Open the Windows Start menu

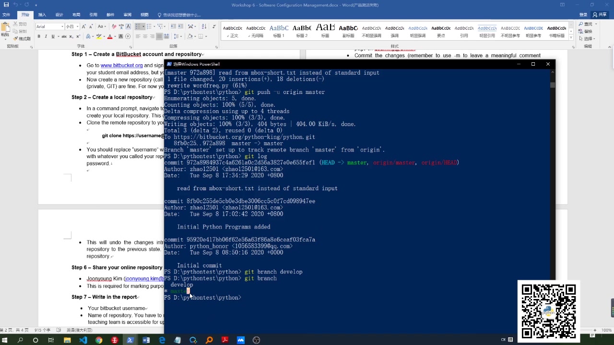[6, 340]
